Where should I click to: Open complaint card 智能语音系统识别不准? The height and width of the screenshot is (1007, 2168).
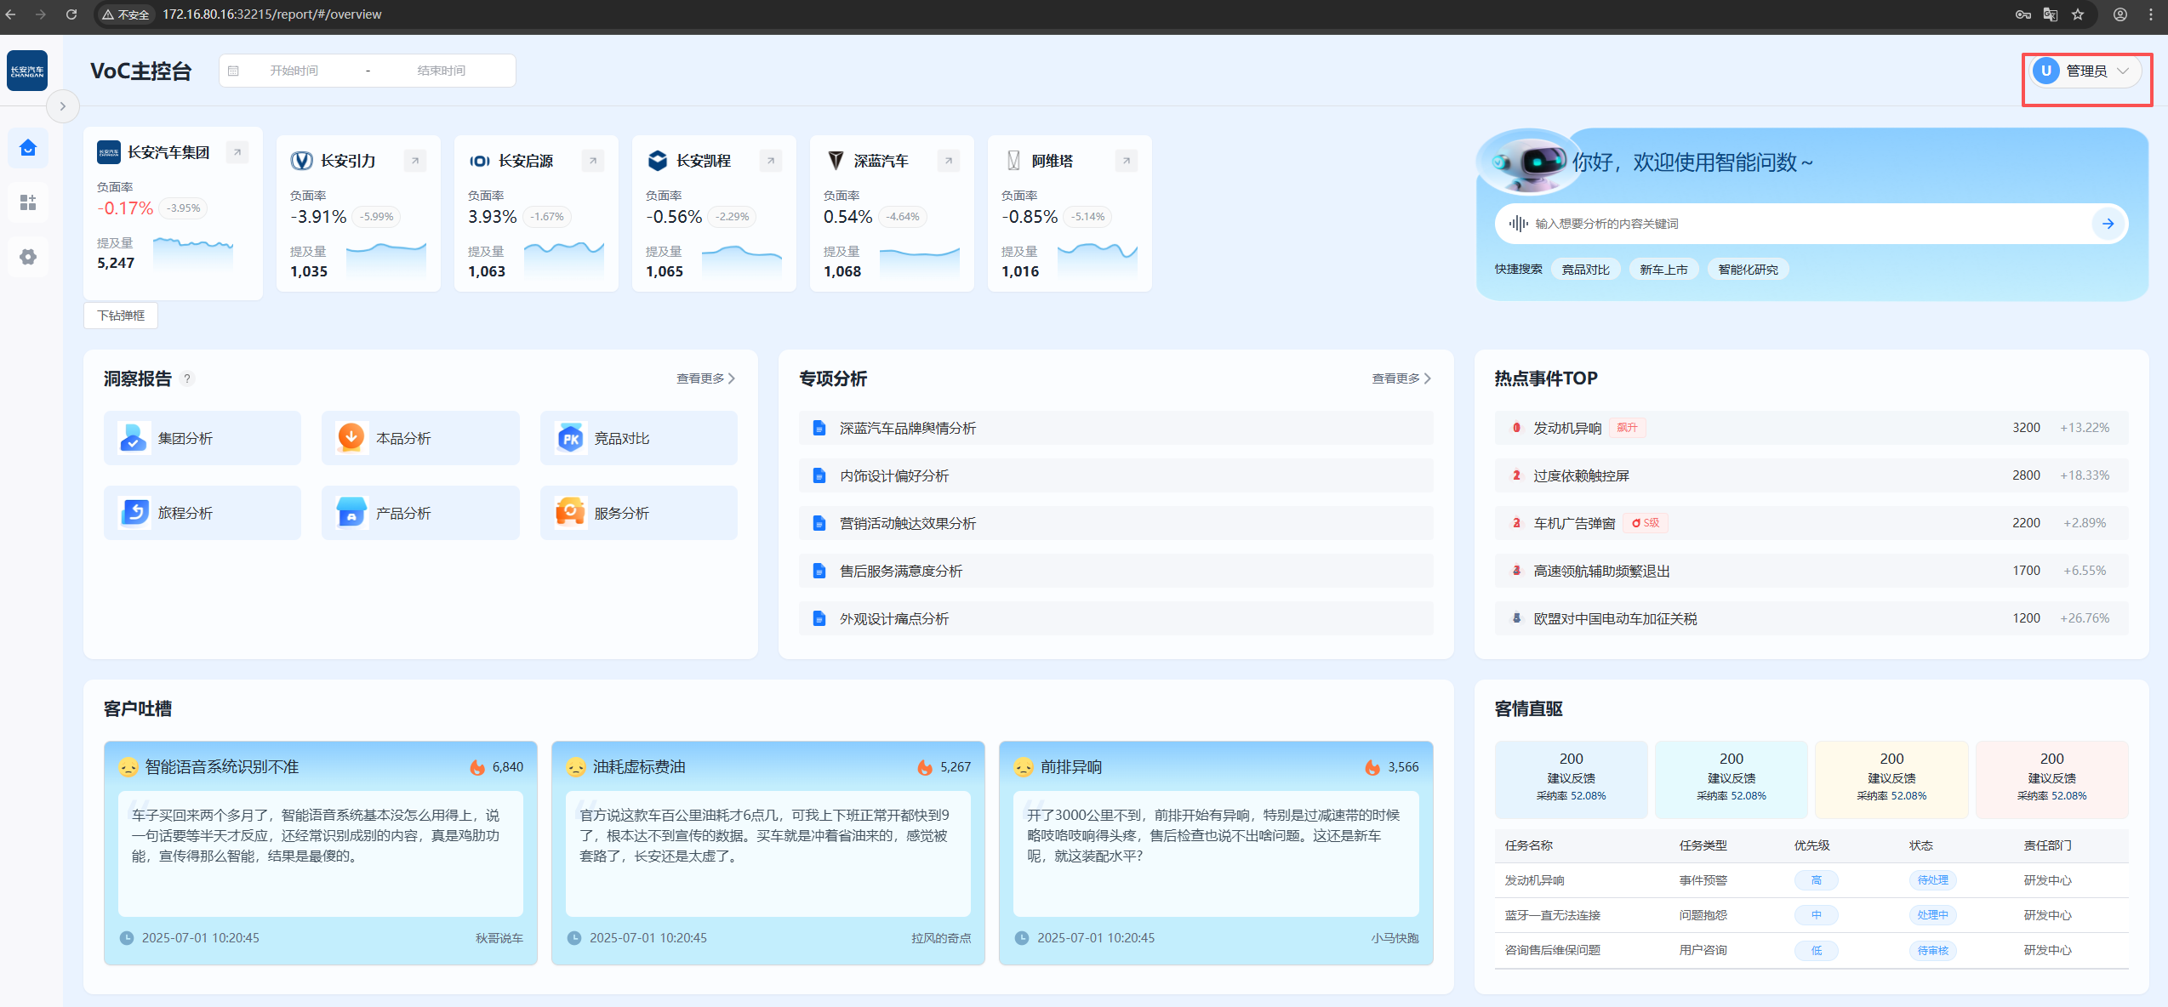321,853
